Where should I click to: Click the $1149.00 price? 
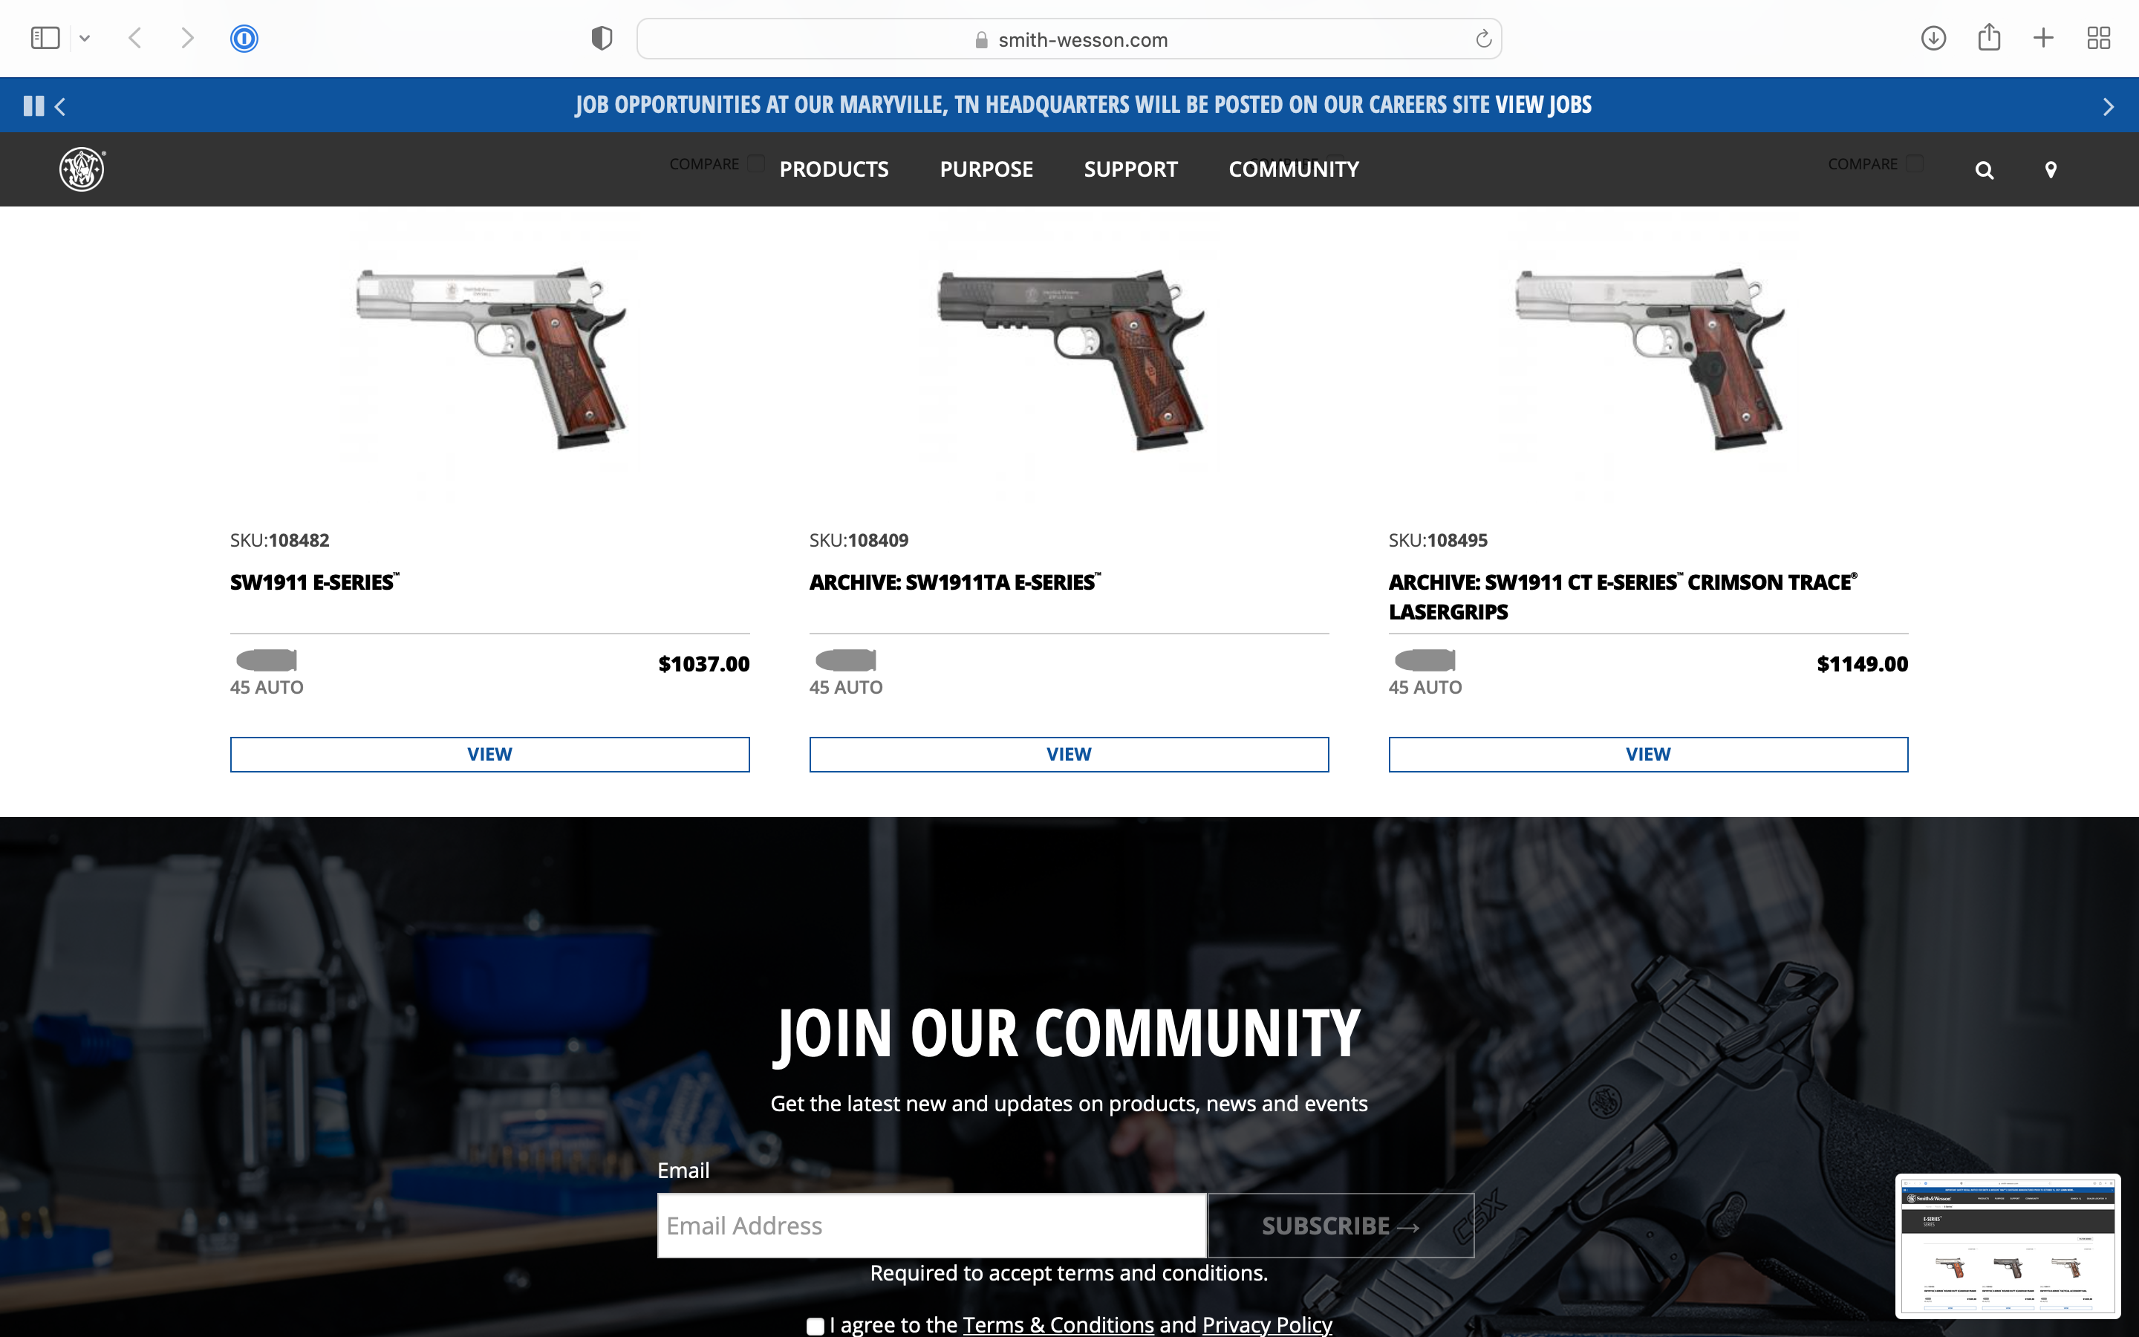click(1863, 664)
